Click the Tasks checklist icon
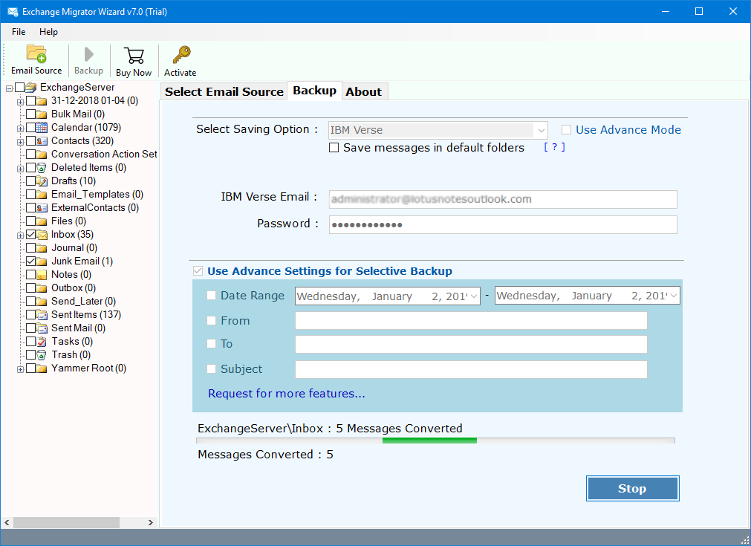751x546 pixels. click(x=42, y=342)
